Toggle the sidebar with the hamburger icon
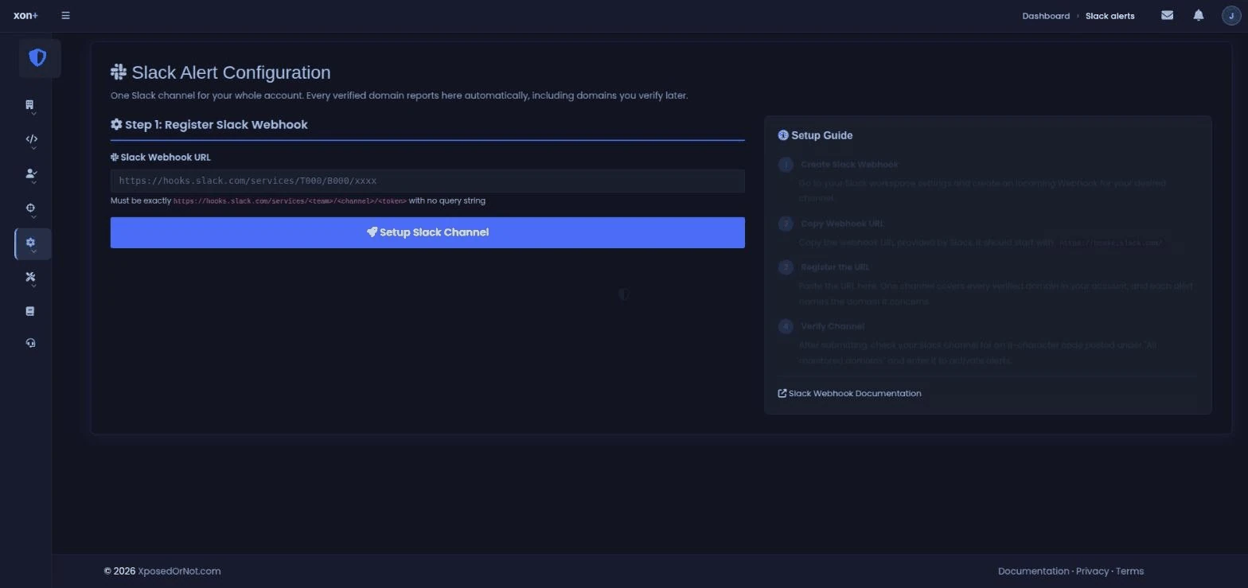Screen dimensions: 1248x588 point(65,15)
